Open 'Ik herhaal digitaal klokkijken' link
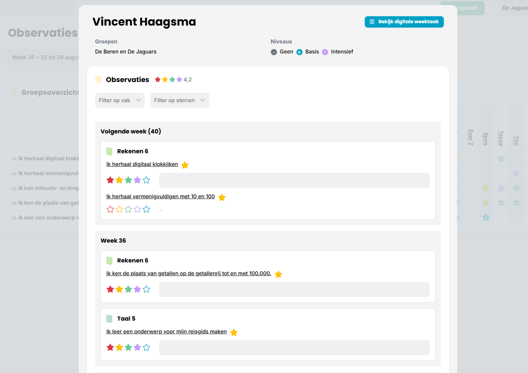This screenshot has height=373, width=528. (142, 164)
